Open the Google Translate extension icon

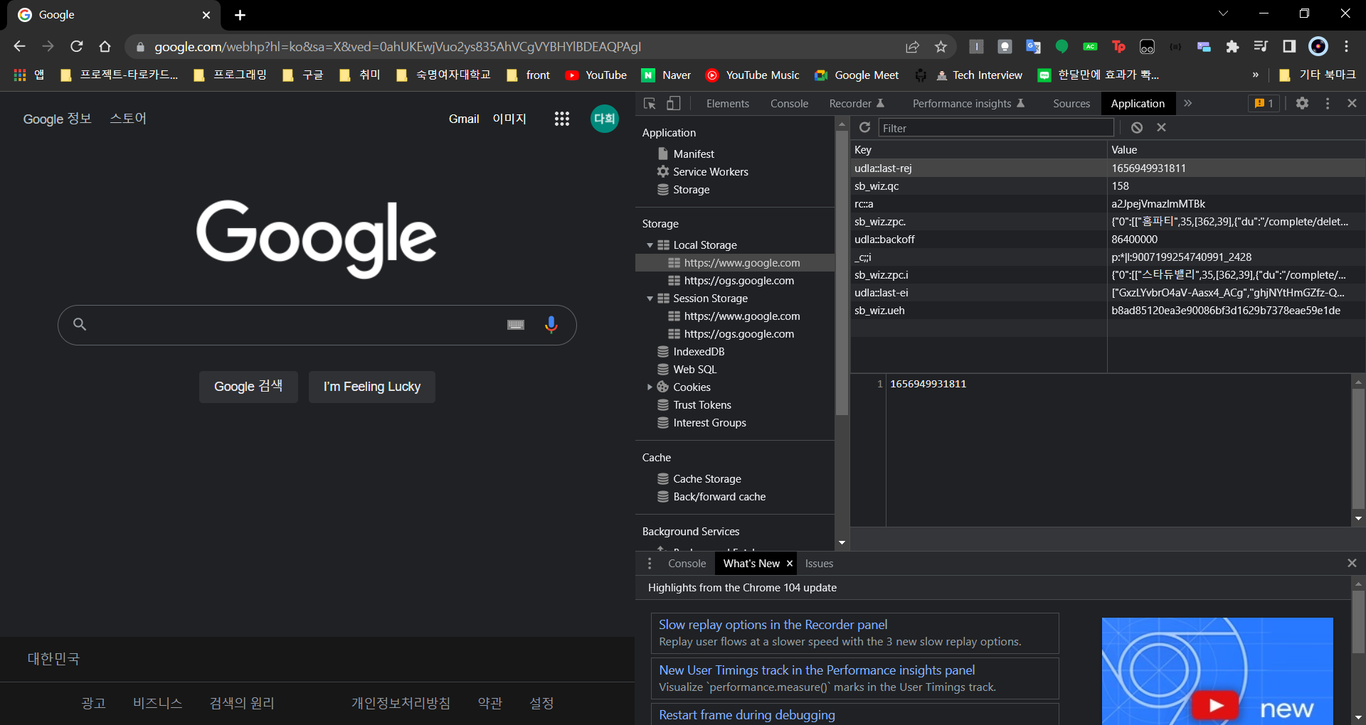click(1033, 47)
